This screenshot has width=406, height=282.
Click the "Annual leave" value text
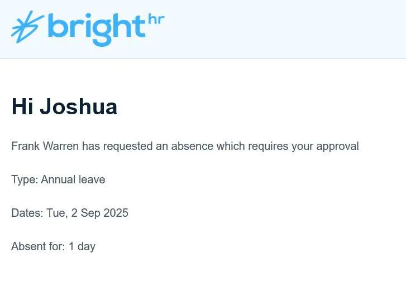tap(73, 179)
